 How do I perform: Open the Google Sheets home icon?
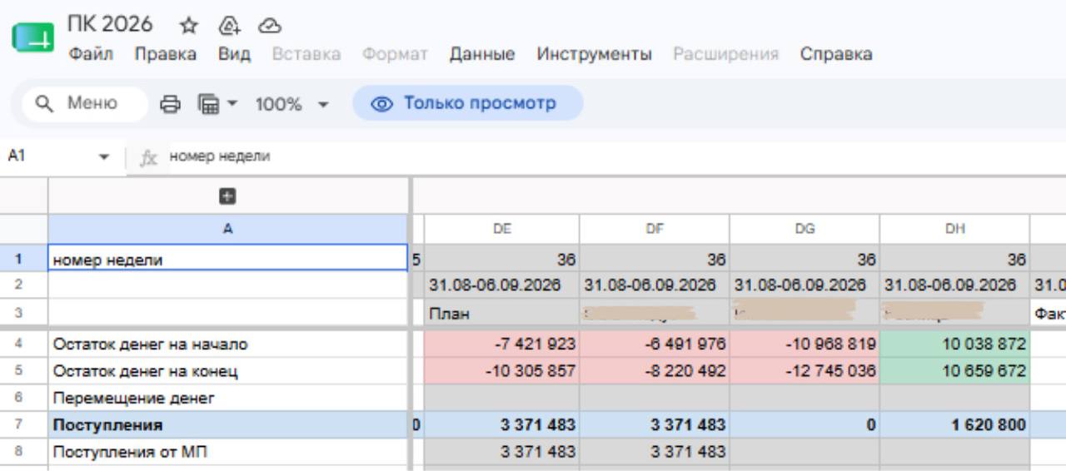pos(33,38)
